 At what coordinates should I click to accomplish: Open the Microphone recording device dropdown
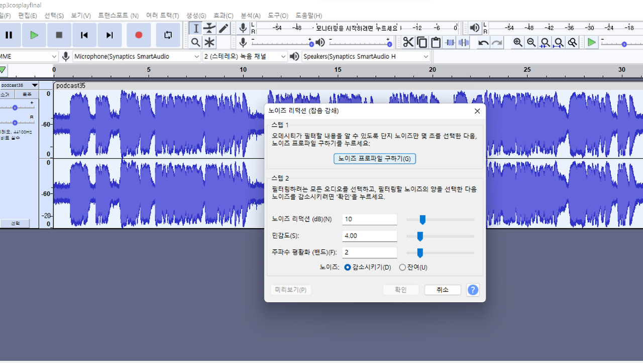137,57
